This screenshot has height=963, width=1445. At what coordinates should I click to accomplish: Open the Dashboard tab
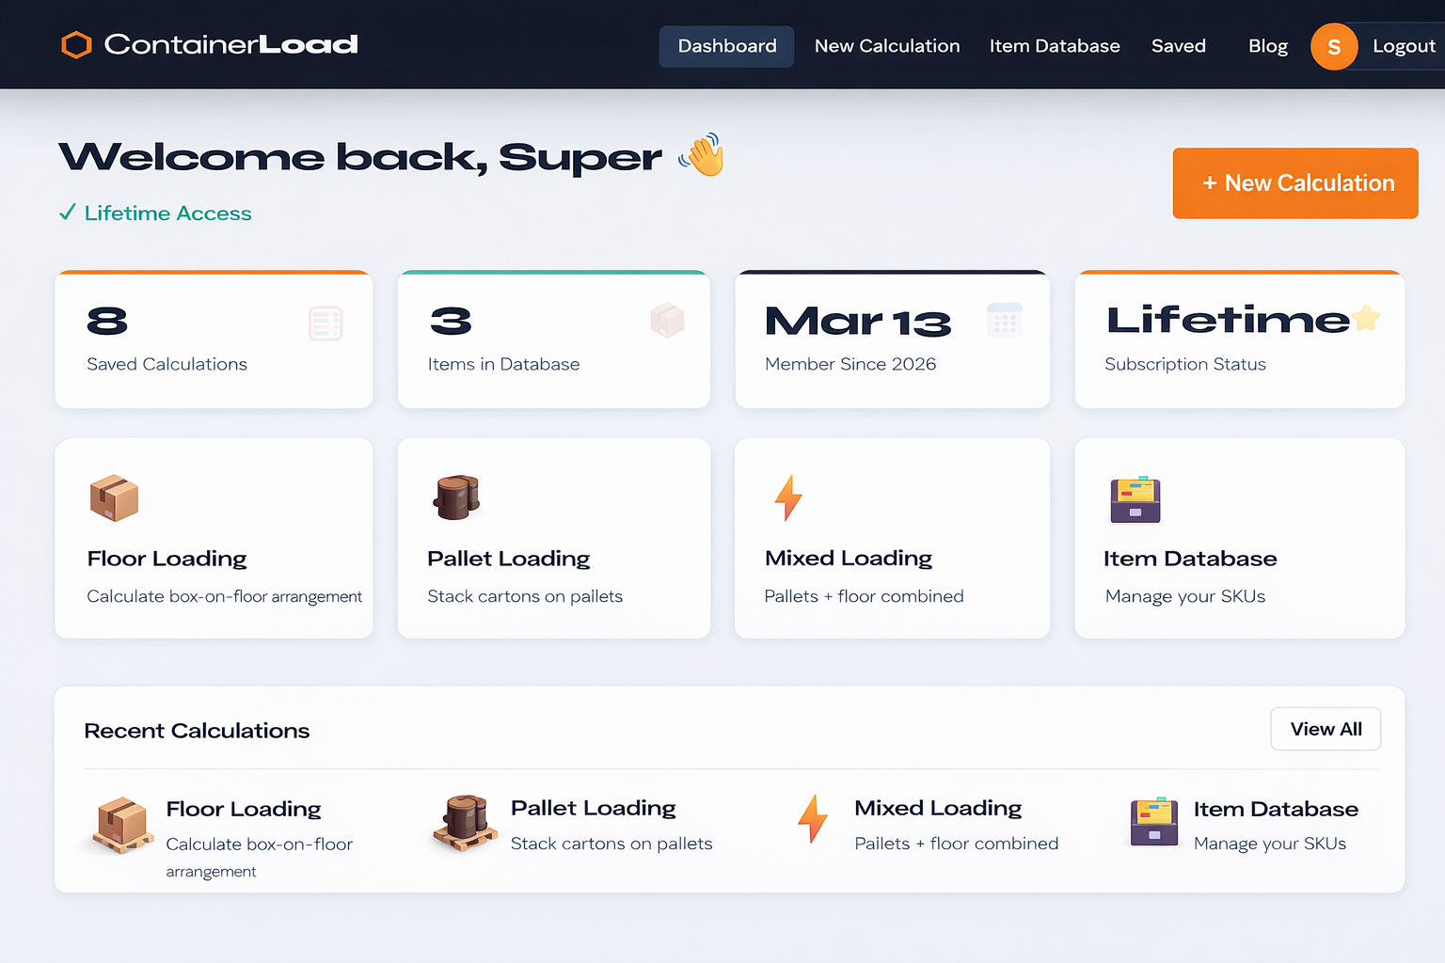tap(726, 45)
